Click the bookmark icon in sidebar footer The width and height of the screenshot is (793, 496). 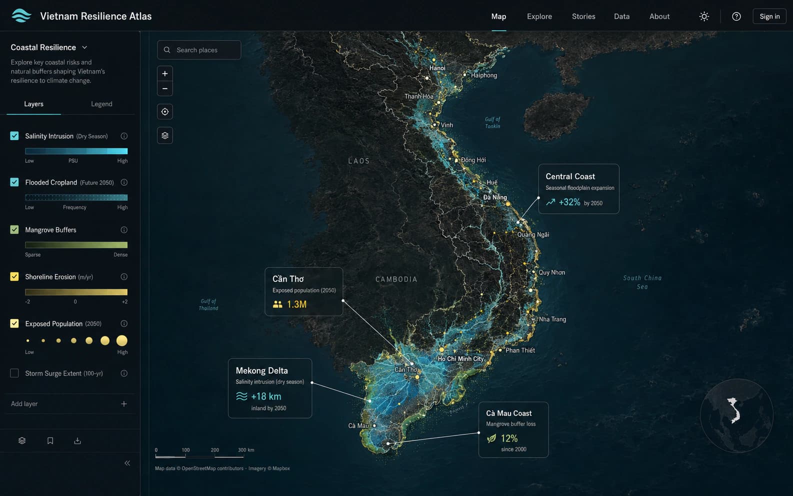point(50,440)
